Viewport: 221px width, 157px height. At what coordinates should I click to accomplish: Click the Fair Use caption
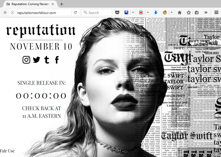pyautogui.click(x=7, y=151)
